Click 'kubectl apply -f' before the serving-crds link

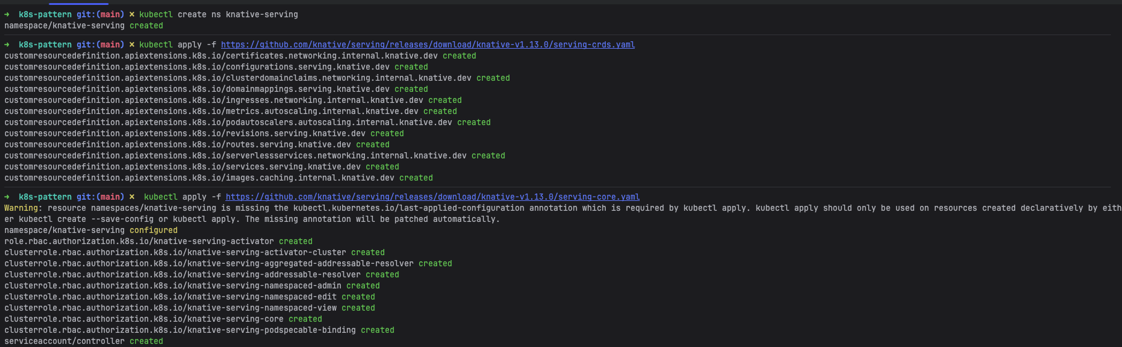tap(178, 44)
